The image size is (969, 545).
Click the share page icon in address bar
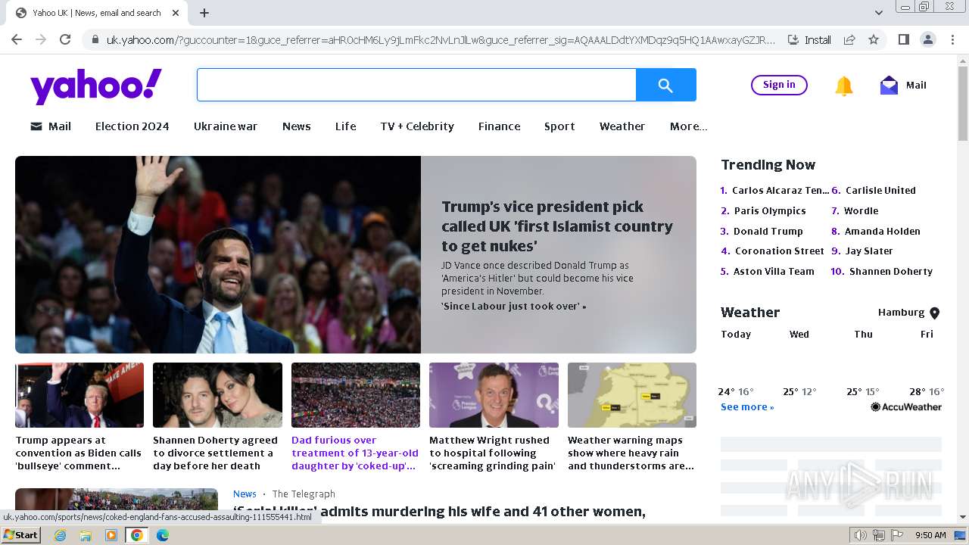click(849, 39)
